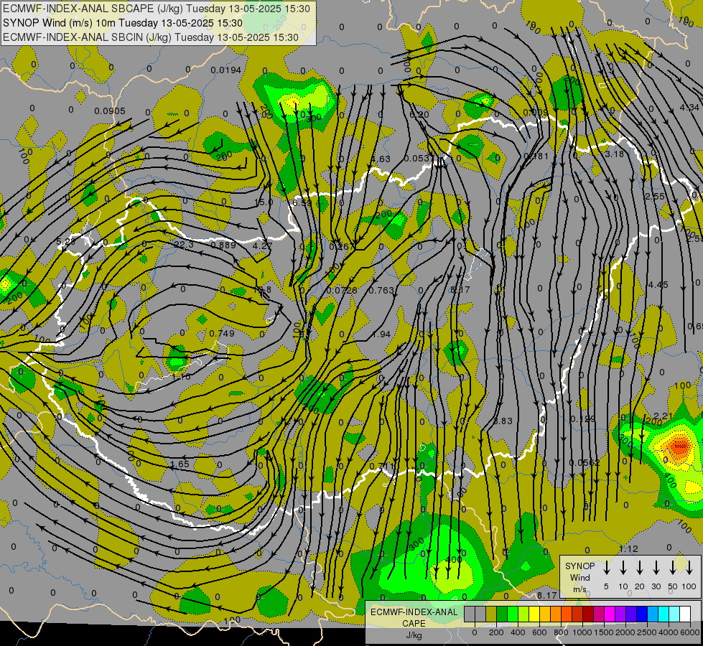Pick the amber 600-700 CAPE swatch
Screen dimensions: 703x646
coord(545,614)
